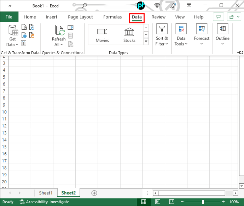Zoom in with plus button
Screen dimensions: 244x206
(x=223, y=202)
